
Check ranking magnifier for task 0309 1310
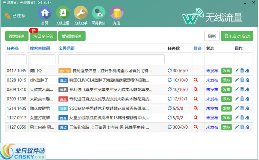pos(196,89)
